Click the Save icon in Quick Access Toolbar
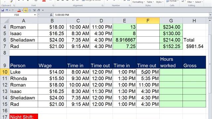The width and height of the screenshot is (212, 119). (x=3, y=10)
